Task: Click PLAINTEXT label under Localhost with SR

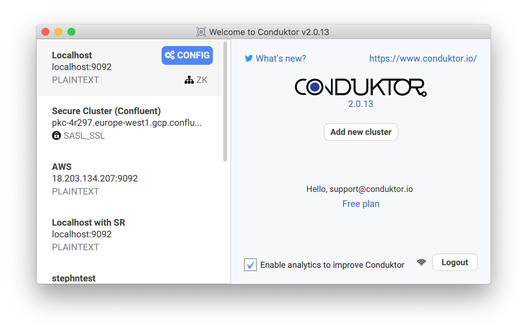Action: click(x=75, y=247)
